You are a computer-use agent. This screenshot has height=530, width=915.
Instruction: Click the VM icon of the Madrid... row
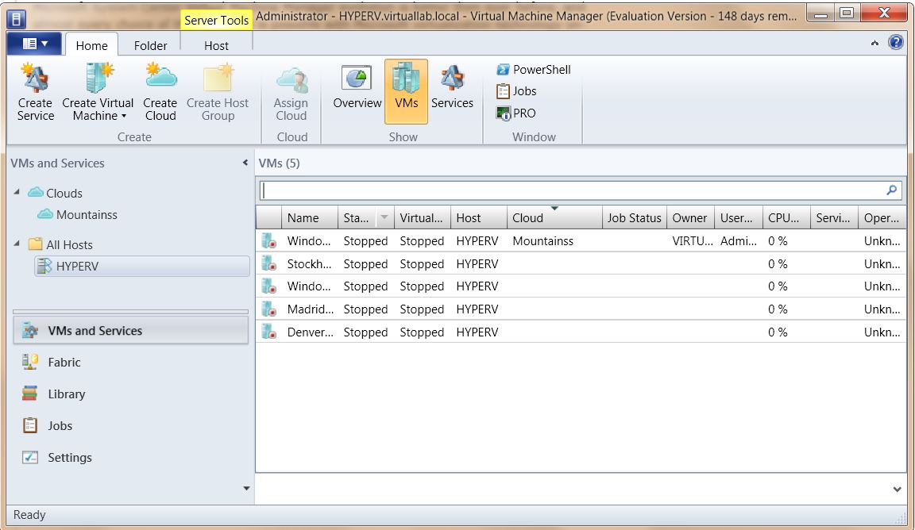click(269, 309)
